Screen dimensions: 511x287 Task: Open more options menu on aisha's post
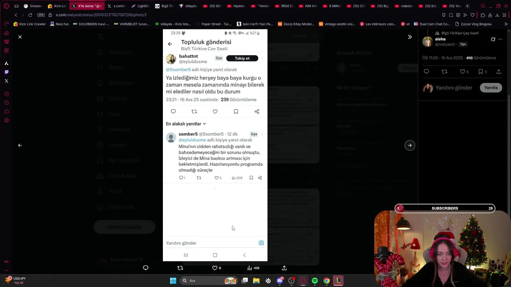tap(500, 39)
